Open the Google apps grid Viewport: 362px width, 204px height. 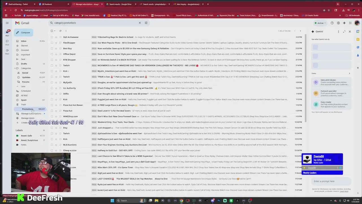pyautogui.click(x=350, y=23)
